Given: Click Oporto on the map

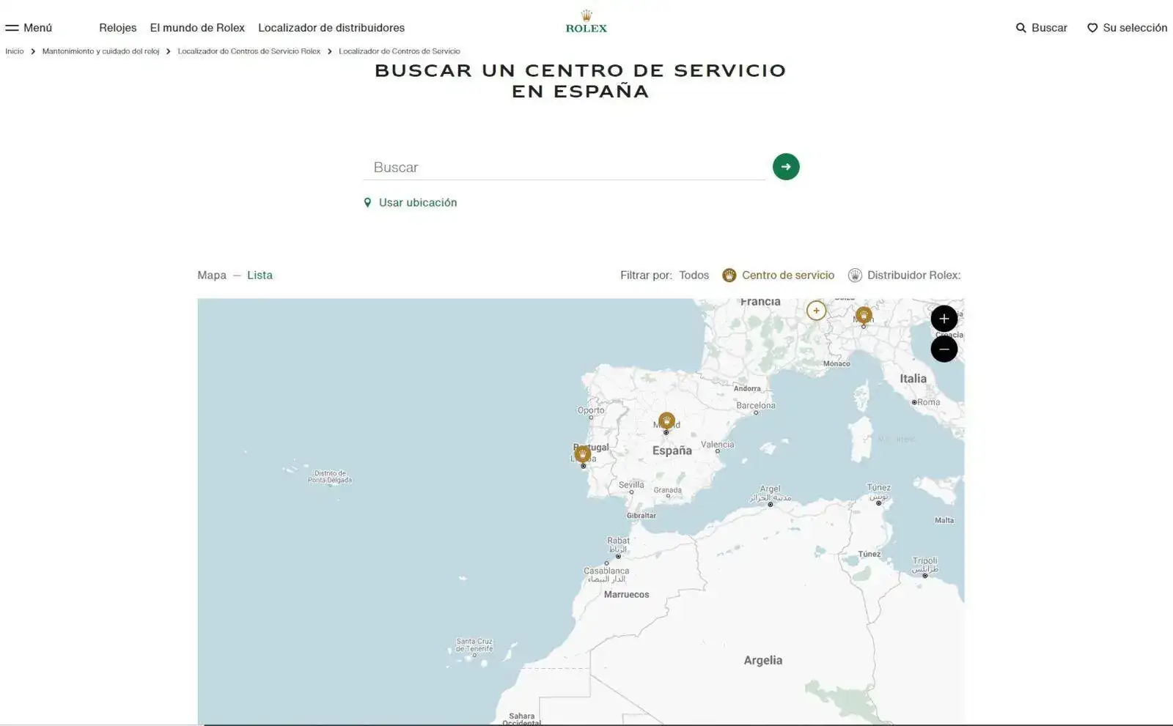Looking at the screenshot, I should coord(591,410).
